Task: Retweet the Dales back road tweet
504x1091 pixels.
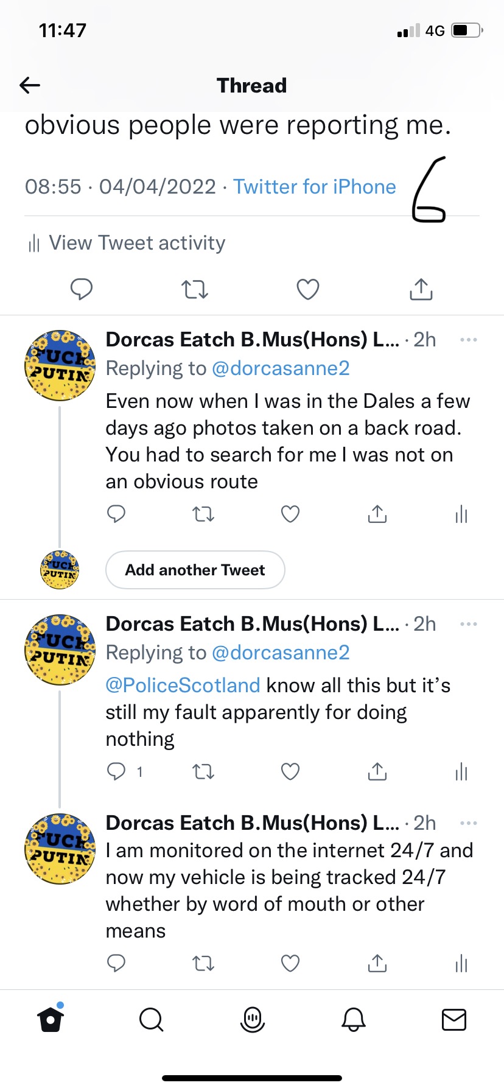Action: (203, 515)
